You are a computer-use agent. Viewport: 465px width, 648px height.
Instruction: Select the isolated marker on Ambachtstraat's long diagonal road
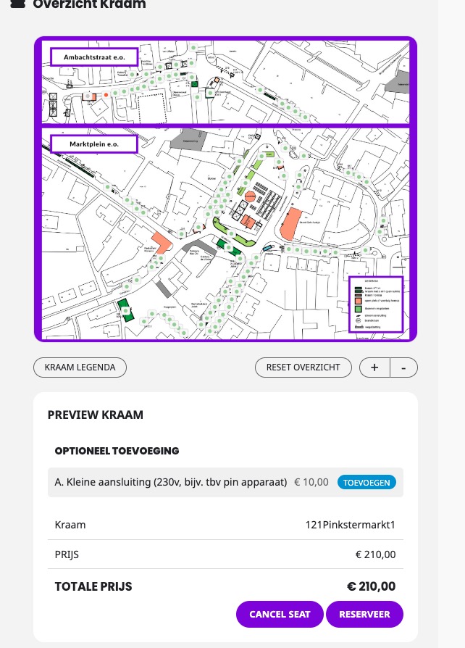coord(260,90)
